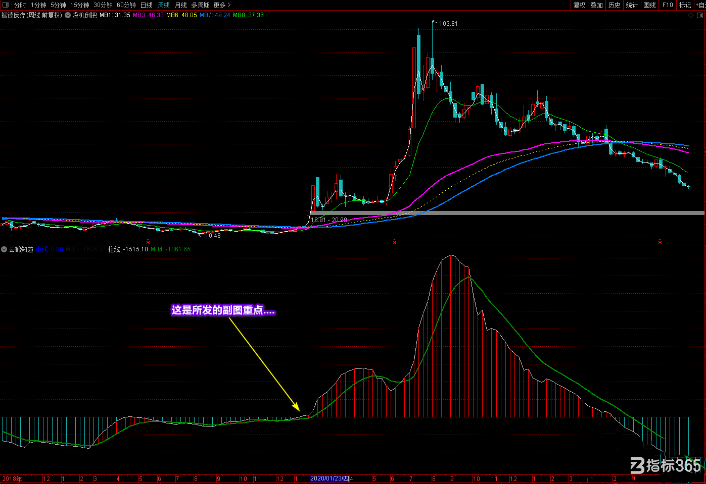Open F10 company info
706x484 pixels.
pyautogui.click(x=668, y=5)
